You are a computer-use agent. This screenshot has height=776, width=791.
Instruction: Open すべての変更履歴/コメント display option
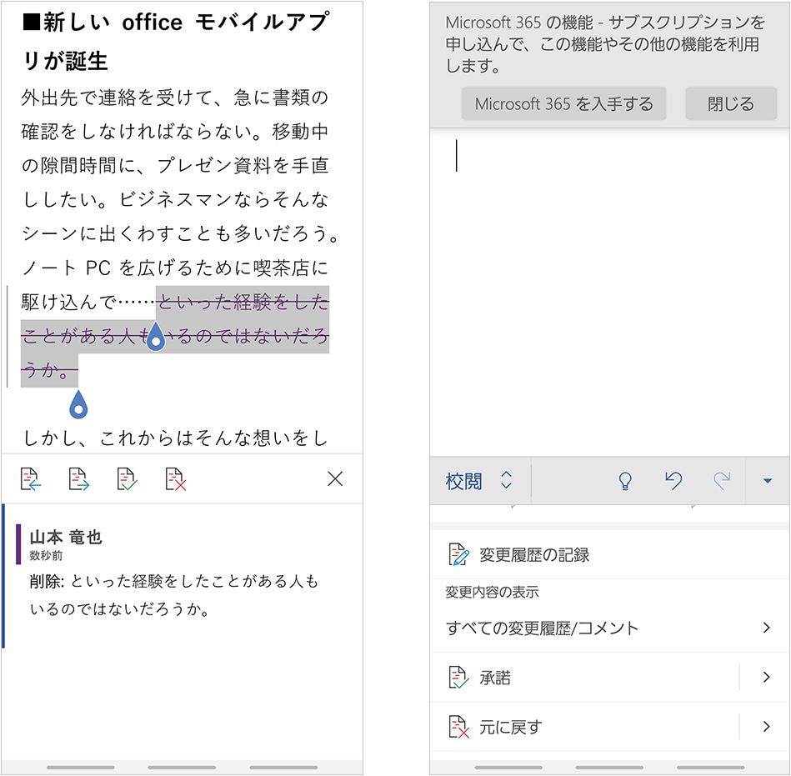pos(610,628)
